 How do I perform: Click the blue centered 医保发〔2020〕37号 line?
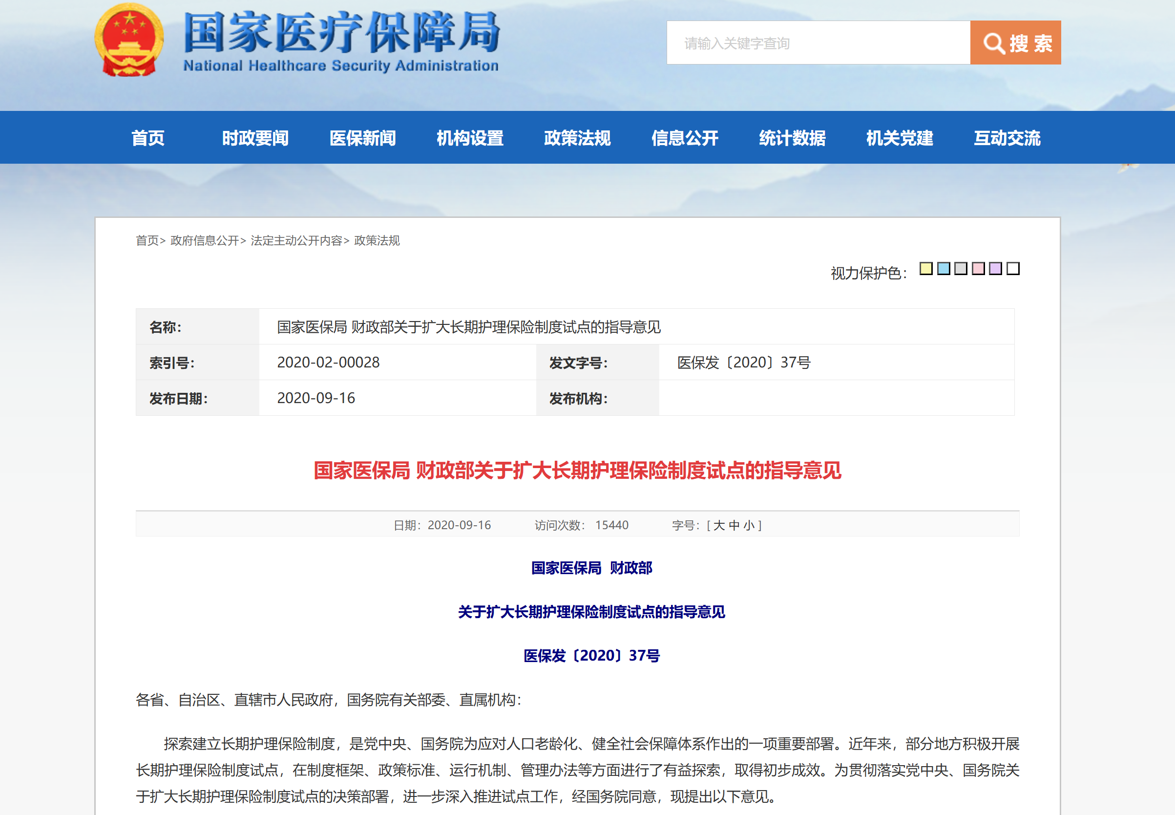coord(592,656)
